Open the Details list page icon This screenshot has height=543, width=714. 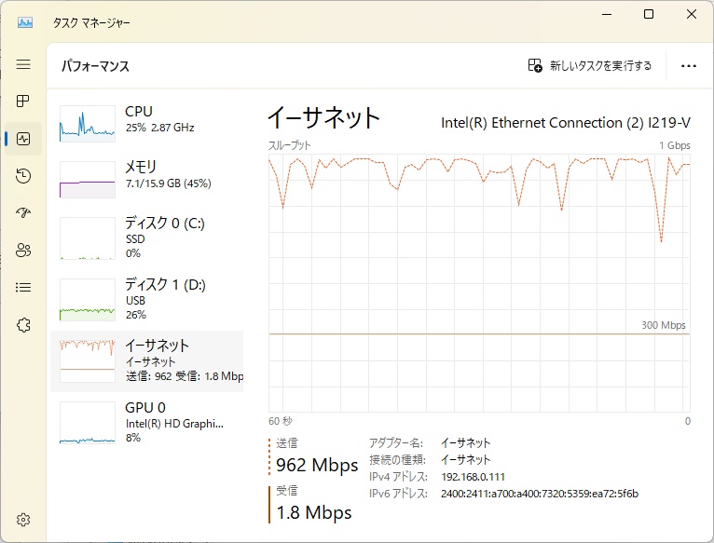pyautogui.click(x=23, y=287)
